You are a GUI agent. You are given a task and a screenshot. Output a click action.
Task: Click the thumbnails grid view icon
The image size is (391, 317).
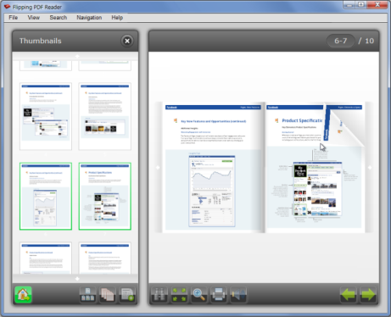(87, 295)
